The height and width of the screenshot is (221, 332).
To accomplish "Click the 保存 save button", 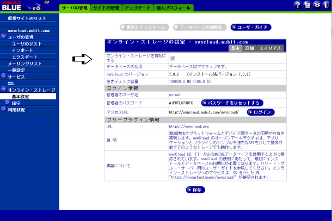I will coord(195,190).
